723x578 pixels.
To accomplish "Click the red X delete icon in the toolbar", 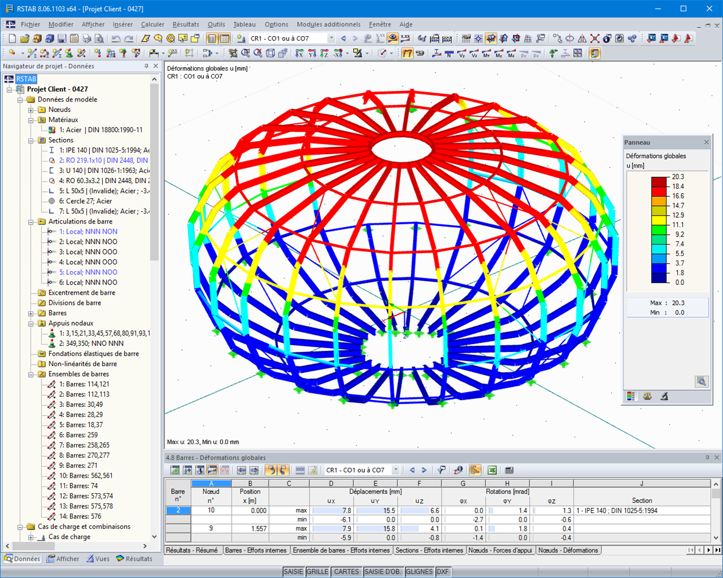I will [x=595, y=38].
